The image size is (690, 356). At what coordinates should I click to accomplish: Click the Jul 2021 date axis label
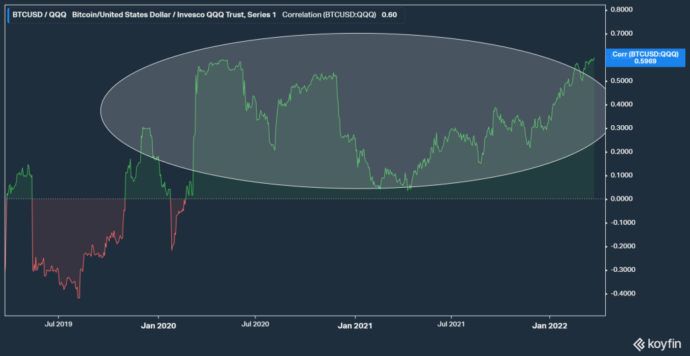click(451, 326)
